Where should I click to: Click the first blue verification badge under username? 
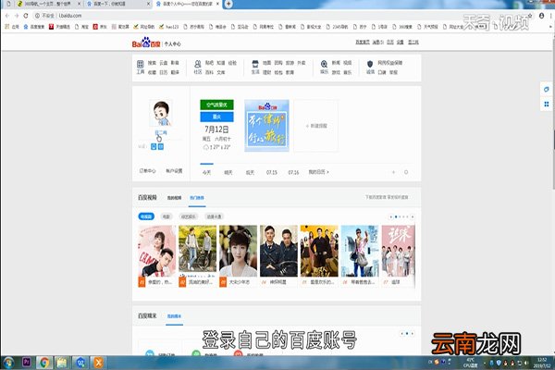pos(154,146)
